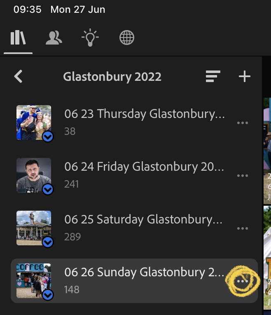This screenshot has height=315, width=271.
Task: Toggle download badge on Thursday album thumbnail
Action: (48, 136)
